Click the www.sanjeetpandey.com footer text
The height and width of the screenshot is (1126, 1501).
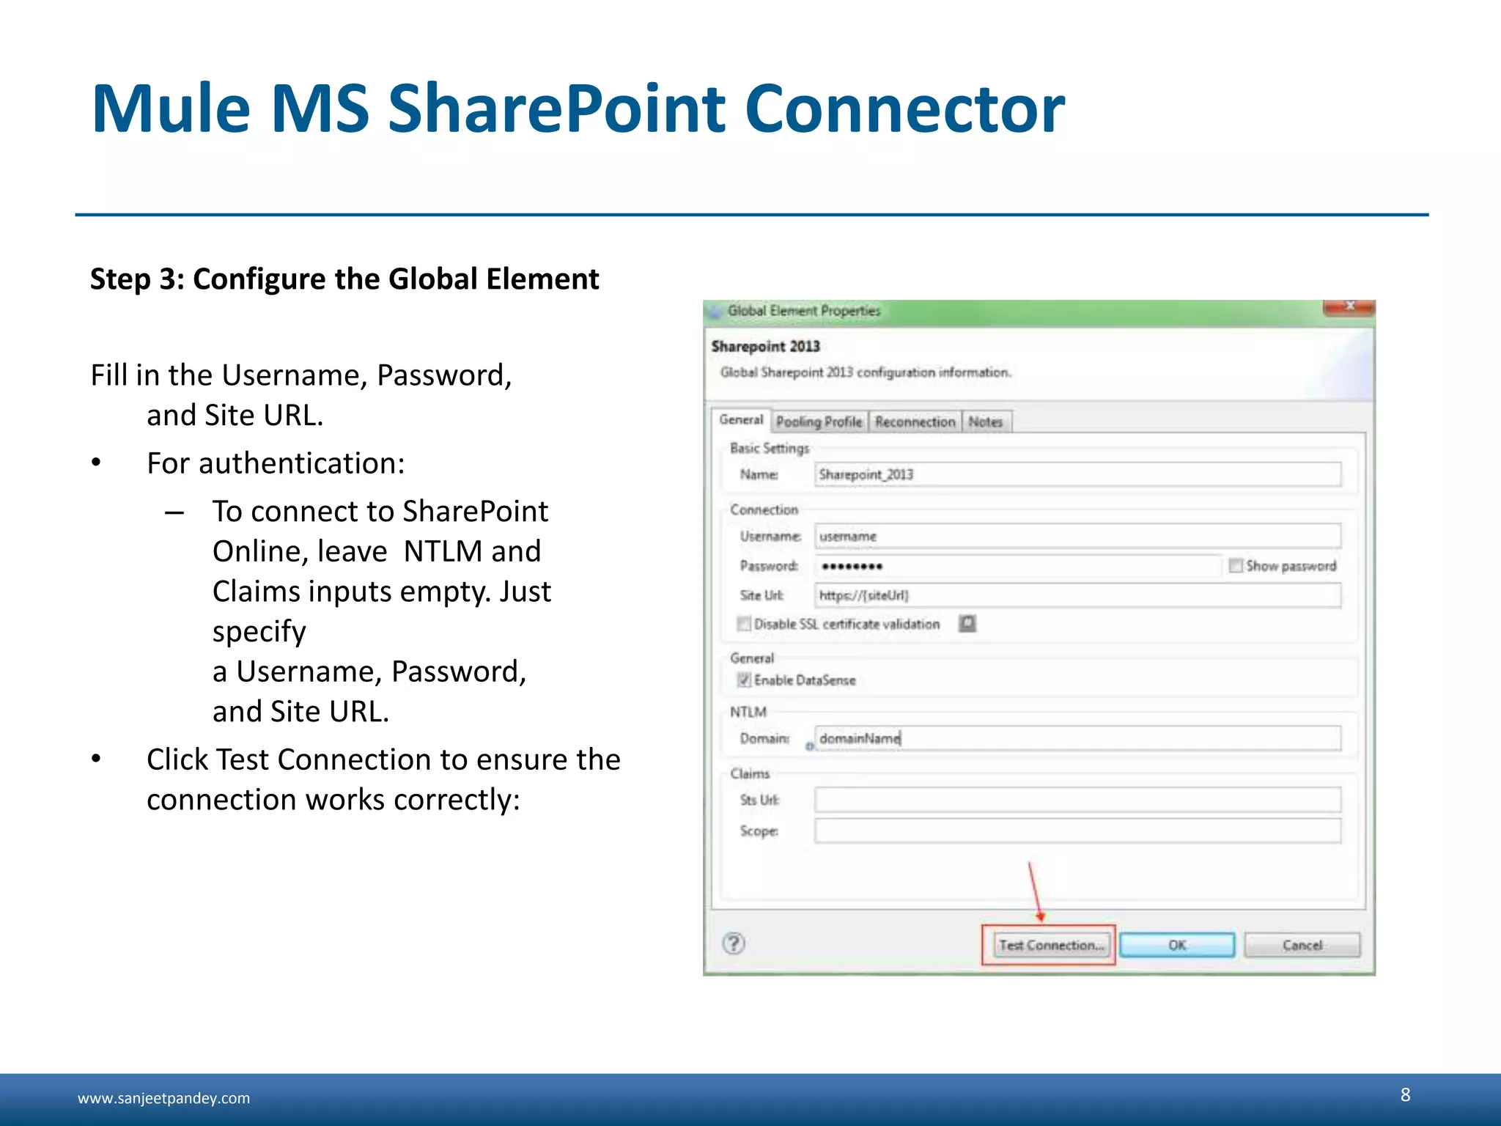click(x=163, y=1098)
